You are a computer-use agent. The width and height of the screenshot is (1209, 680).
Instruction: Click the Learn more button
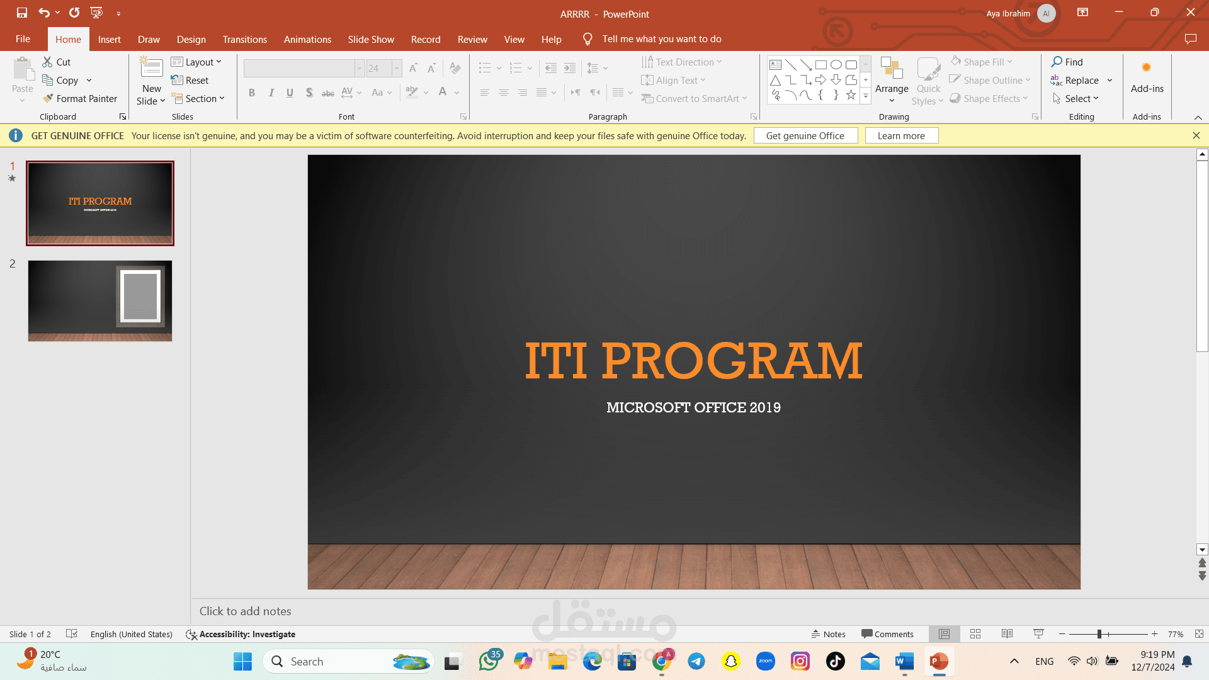point(901,135)
